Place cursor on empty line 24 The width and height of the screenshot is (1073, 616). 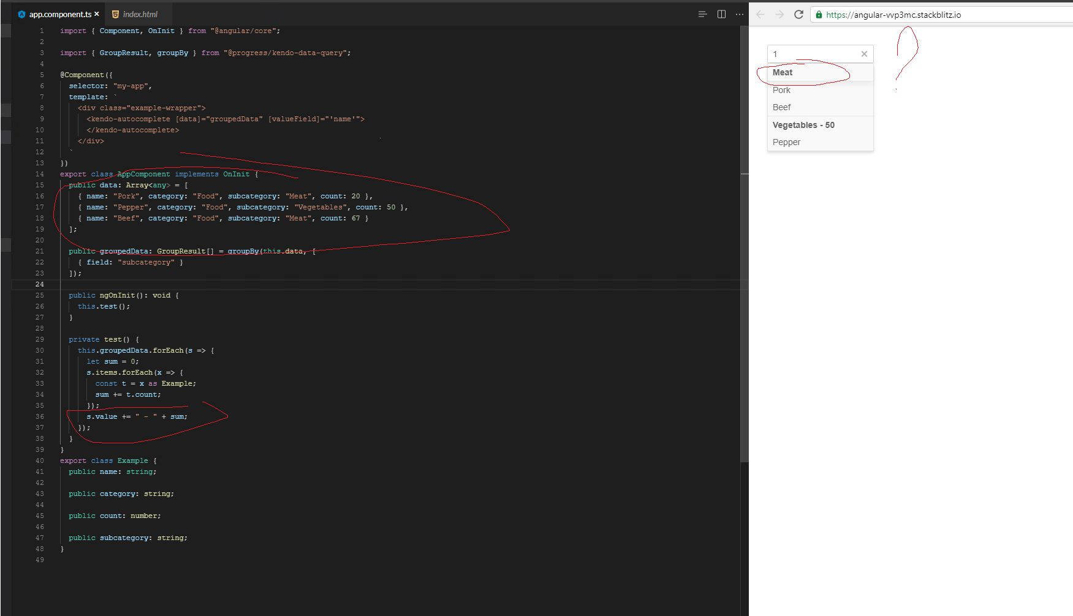[245, 284]
